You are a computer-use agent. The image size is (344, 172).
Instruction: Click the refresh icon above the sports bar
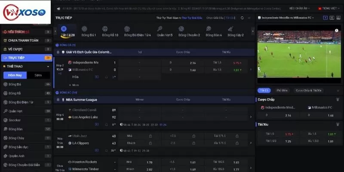(x=243, y=18)
